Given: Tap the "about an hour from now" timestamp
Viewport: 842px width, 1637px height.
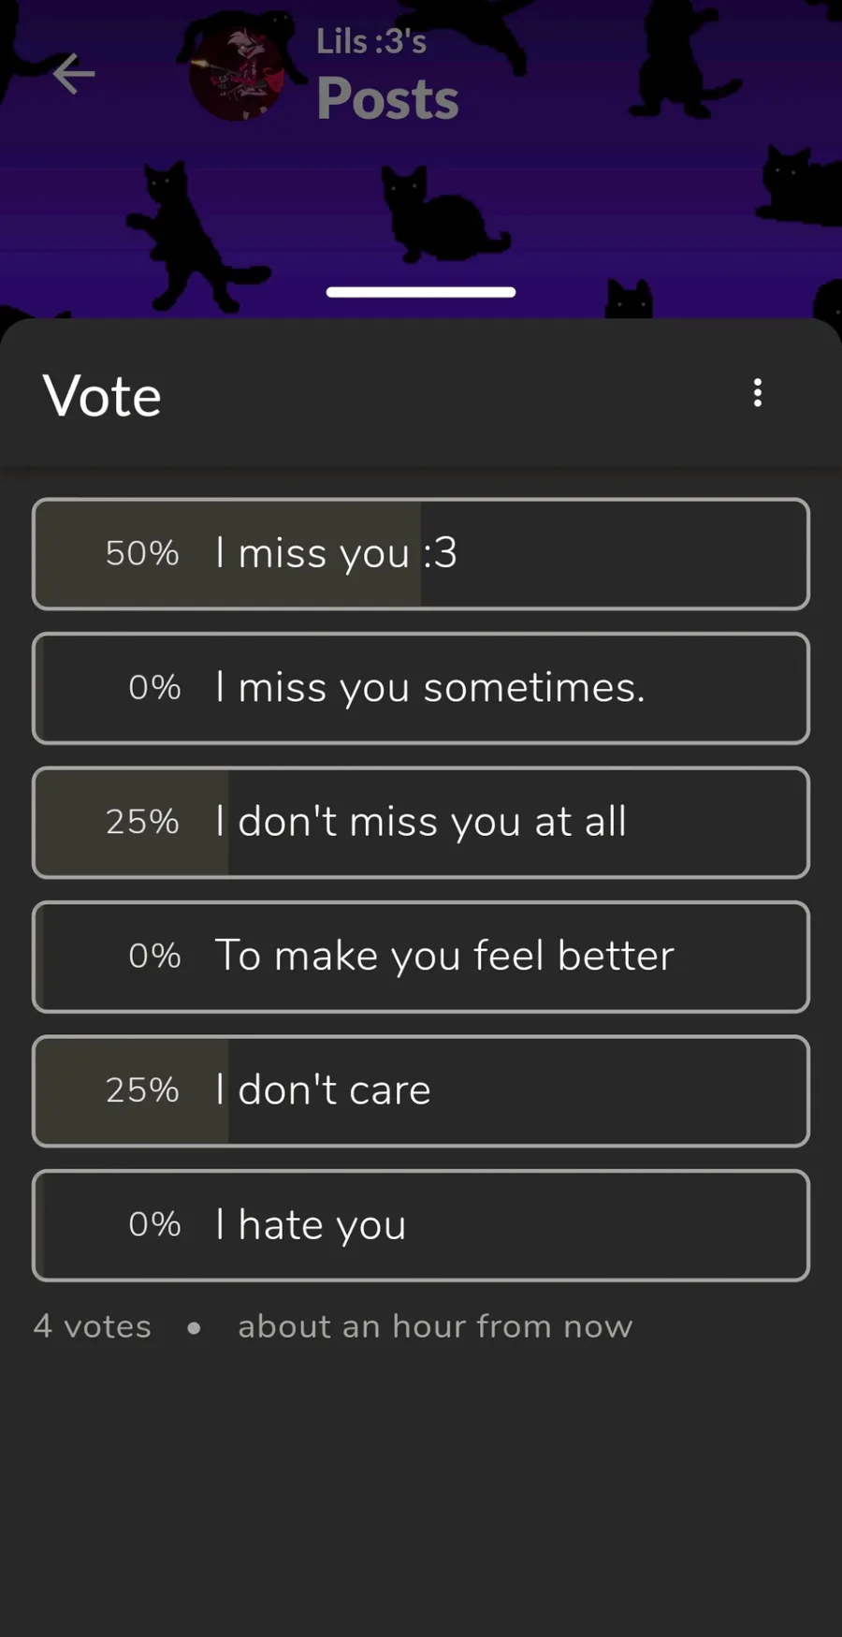Looking at the screenshot, I should (435, 1326).
